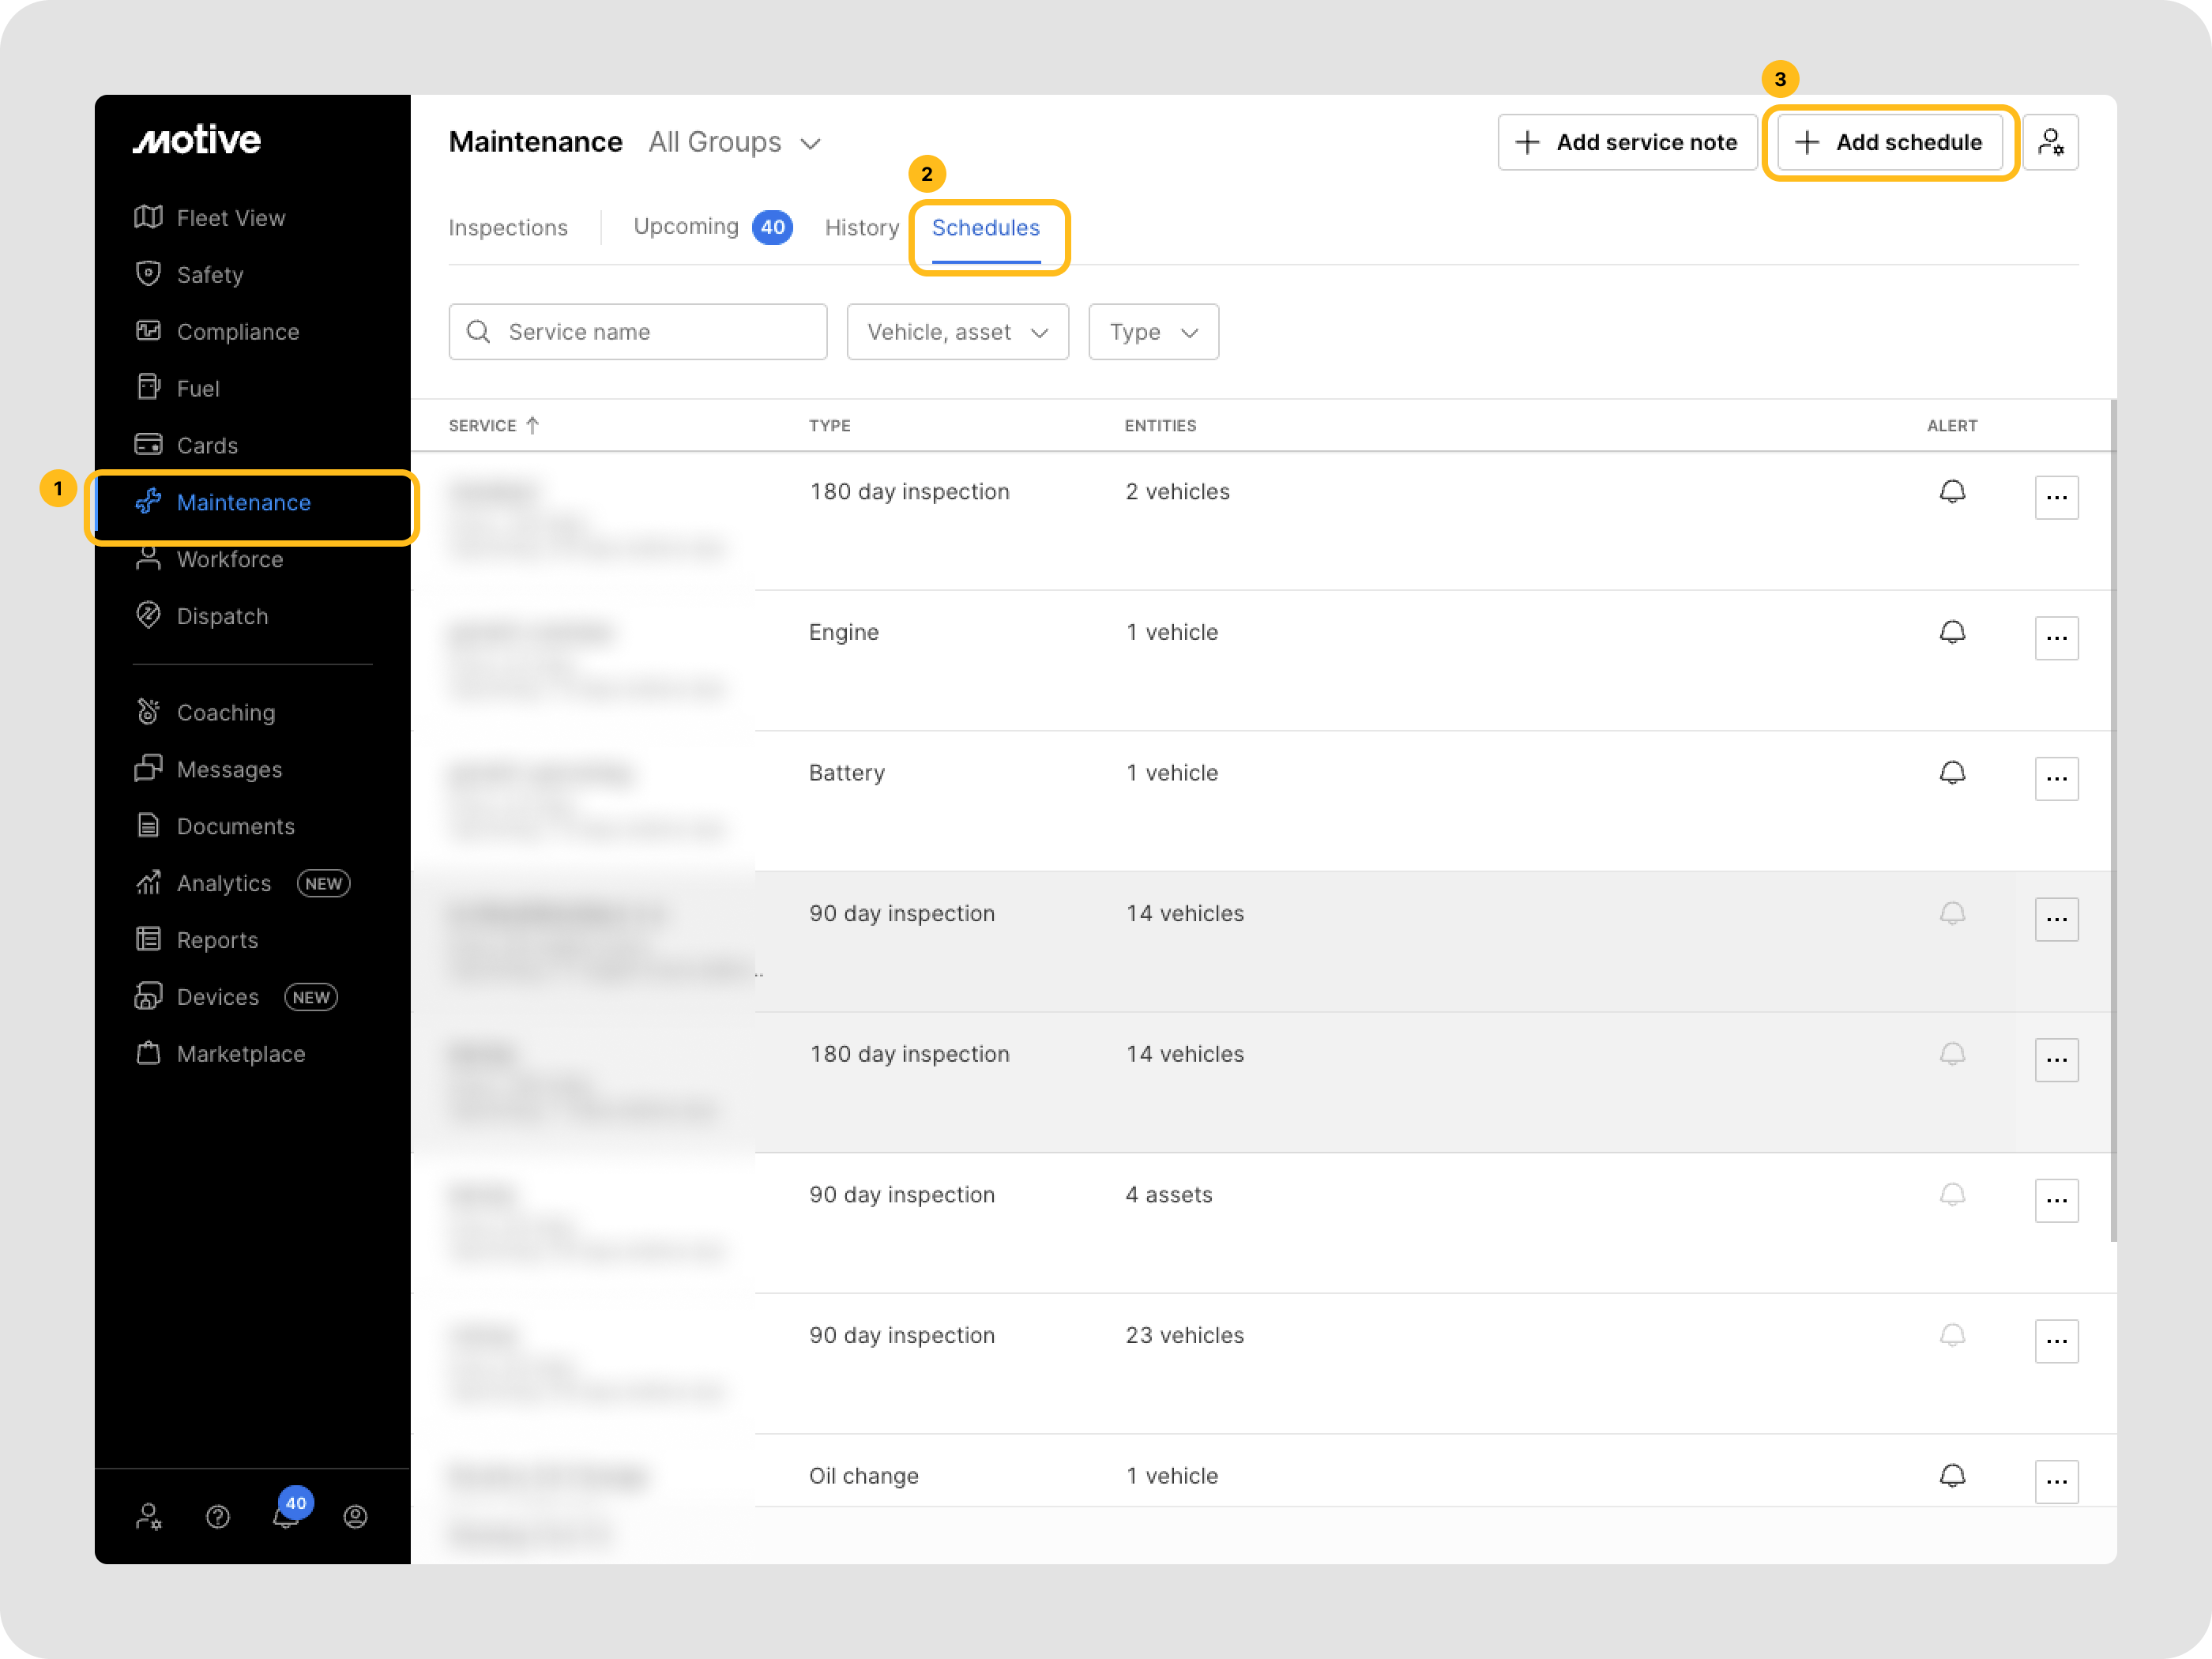Open the Type filter dropdown
This screenshot has width=2212, height=1659.
pos(1153,333)
